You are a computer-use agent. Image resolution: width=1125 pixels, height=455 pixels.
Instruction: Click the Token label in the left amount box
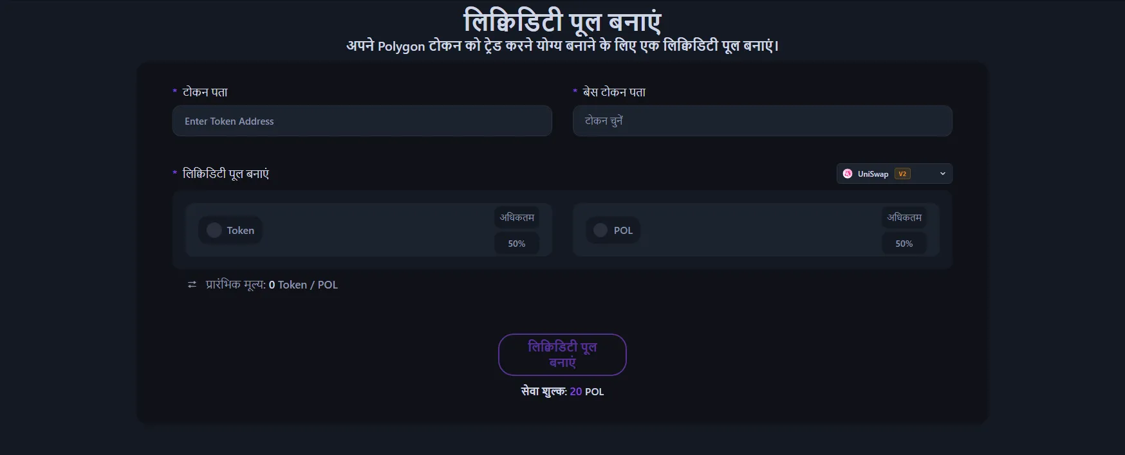[240, 230]
